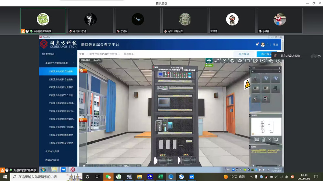Select 三相异步电动机自锁控制 in sidebar
This screenshot has width=323, height=181.
point(61,79)
